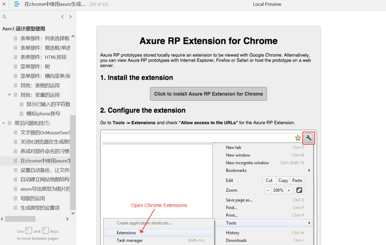Close the preview sidebar with the X icon

coord(4,4)
